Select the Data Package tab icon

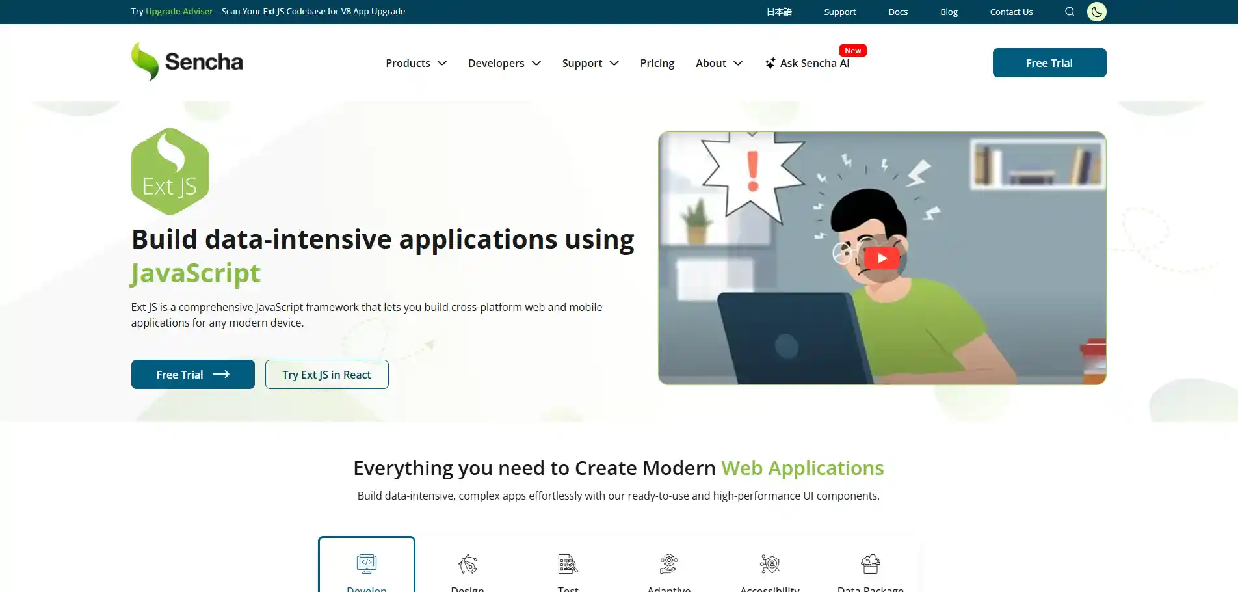click(871, 563)
